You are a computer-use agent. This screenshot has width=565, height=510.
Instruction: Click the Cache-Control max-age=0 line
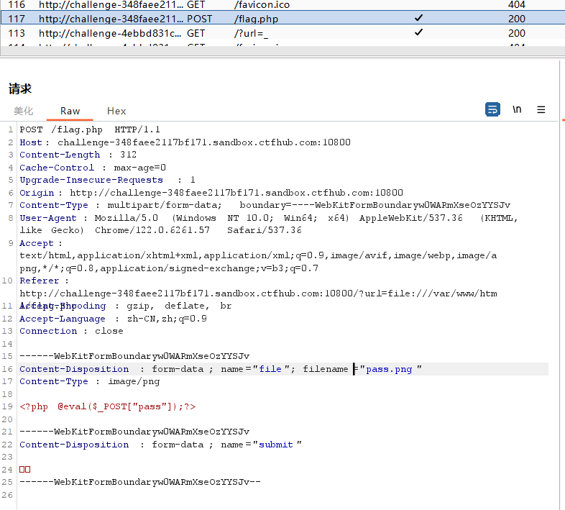coord(93,168)
